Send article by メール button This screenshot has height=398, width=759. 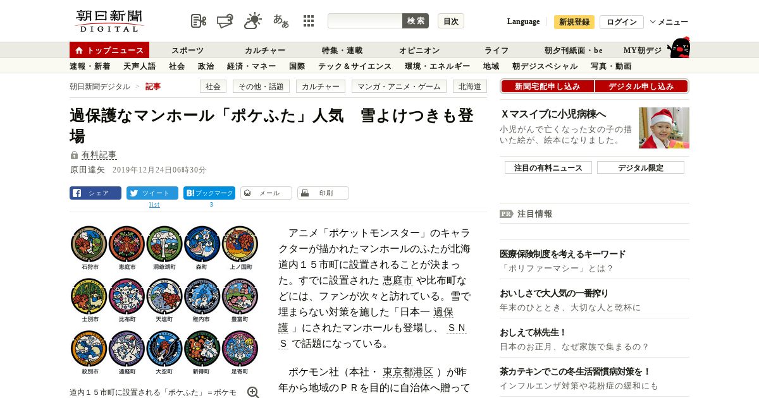[x=266, y=193]
